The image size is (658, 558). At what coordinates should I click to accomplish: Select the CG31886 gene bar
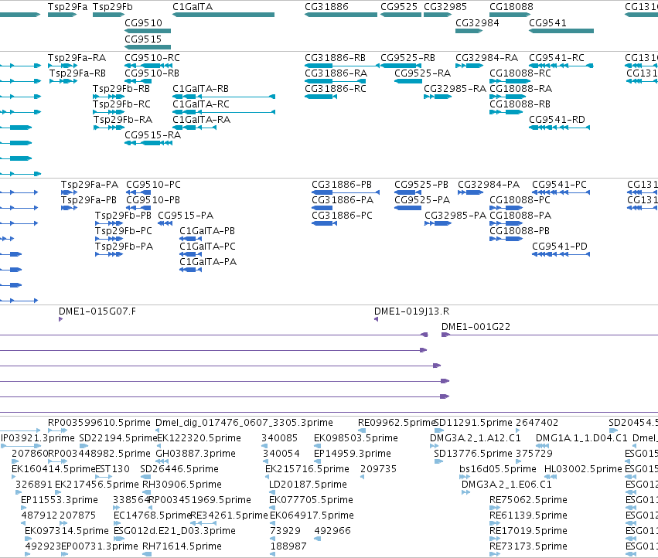point(341,15)
